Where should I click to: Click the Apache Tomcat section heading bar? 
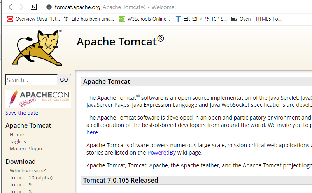(x=196, y=82)
